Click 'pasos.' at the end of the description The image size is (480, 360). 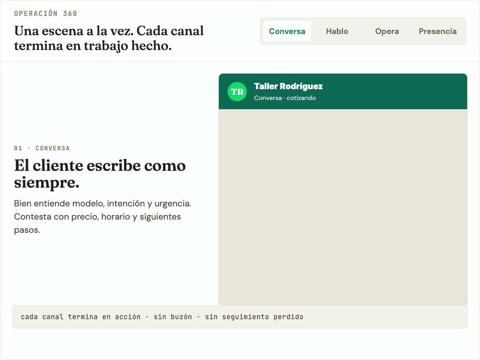pos(27,230)
